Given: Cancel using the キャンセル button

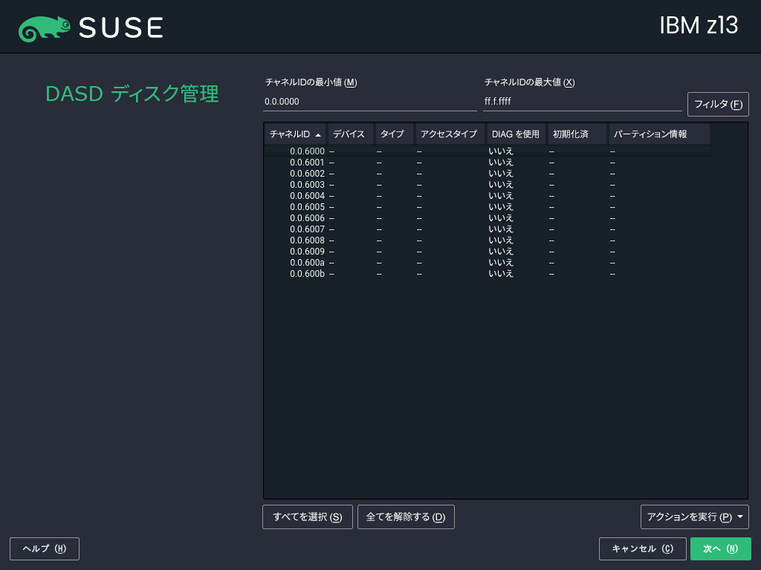Looking at the screenshot, I should (x=642, y=548).
